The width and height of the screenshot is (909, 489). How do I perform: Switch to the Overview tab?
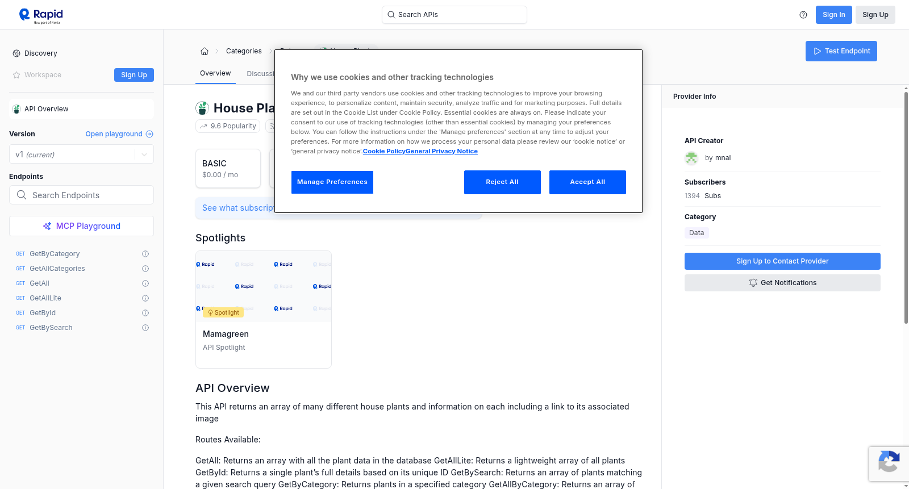tap(215, 73)
